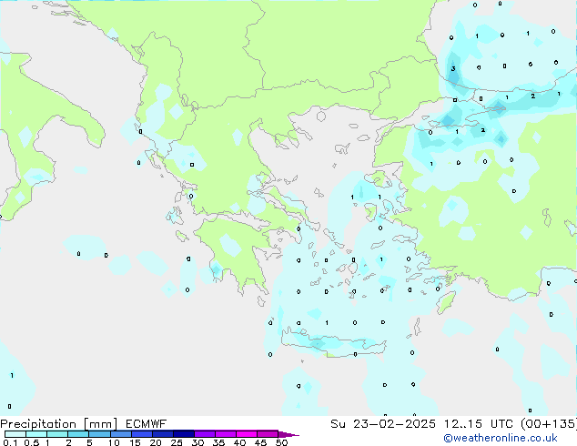This screenshot has width=577, height=446.
Task: Select the 2–5 mm legend color box
Action: [x=78, y=434]
